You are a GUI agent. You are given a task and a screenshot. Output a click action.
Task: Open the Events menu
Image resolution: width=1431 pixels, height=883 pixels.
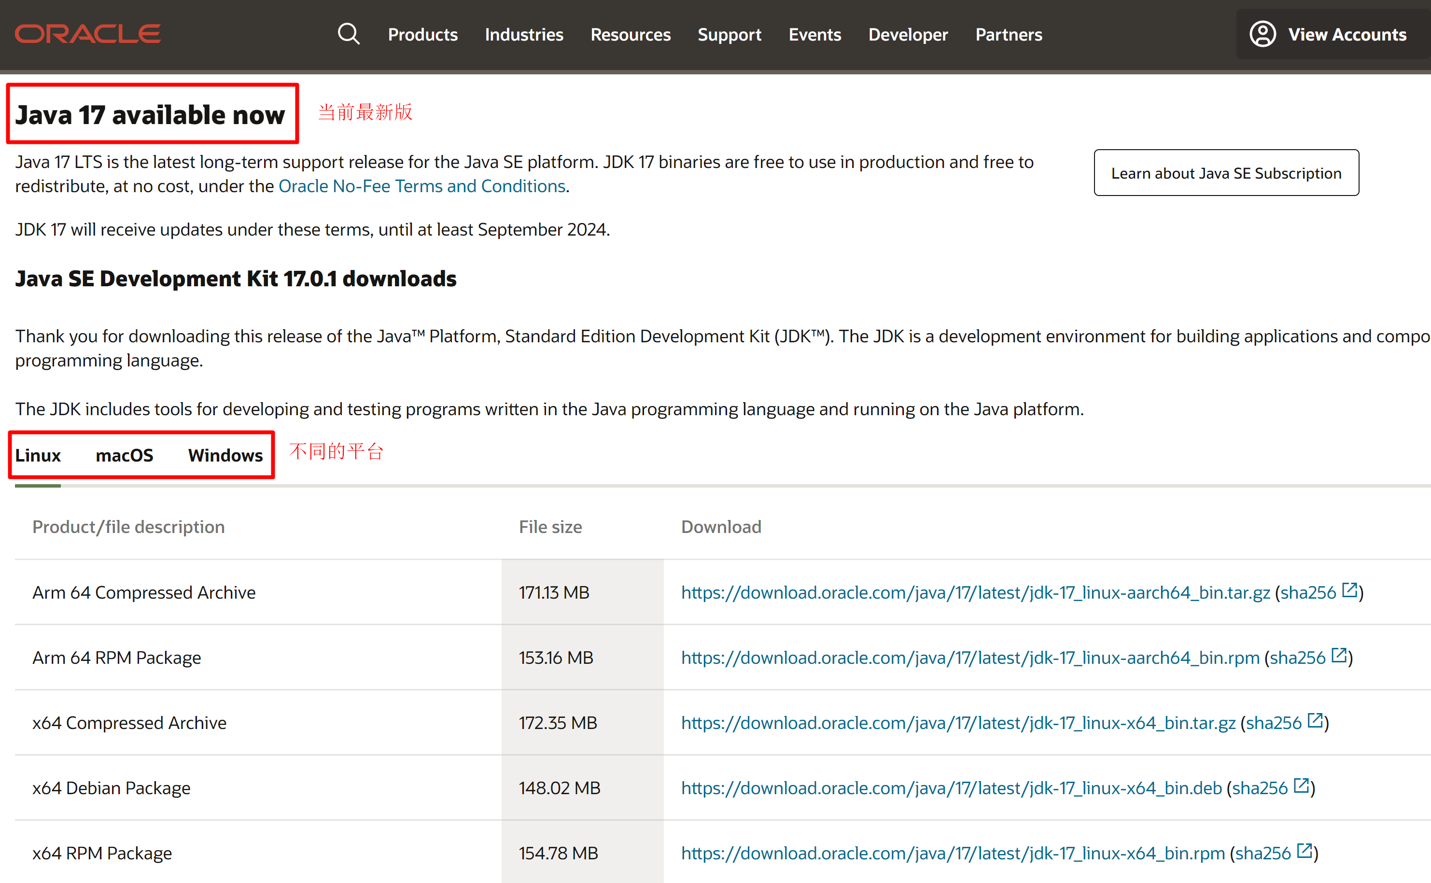tap(814, 34)
